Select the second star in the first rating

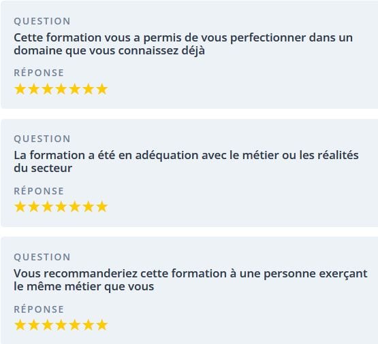coord(34,89)
